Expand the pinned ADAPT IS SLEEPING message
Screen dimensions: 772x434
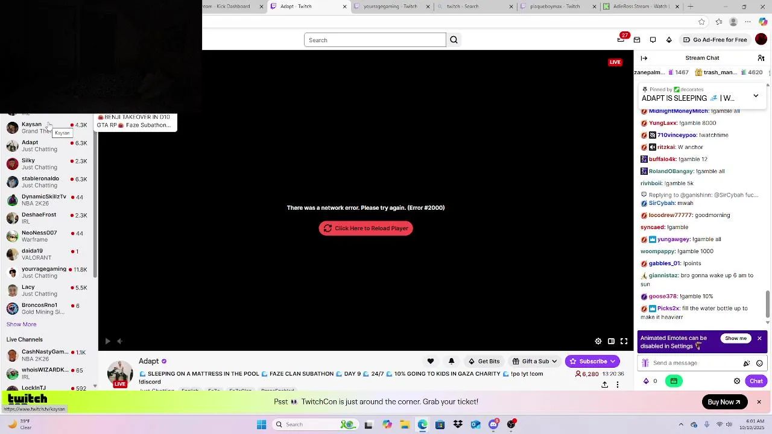point(756,96)
